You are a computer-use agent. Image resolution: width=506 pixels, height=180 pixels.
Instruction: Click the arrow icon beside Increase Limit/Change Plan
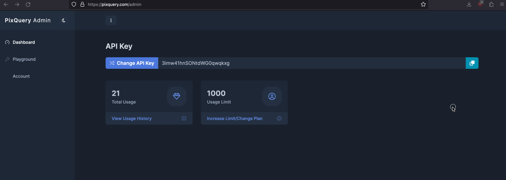pos(279,118)
